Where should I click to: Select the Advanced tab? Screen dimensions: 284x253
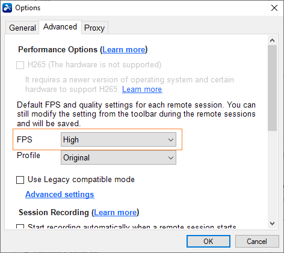60,26
